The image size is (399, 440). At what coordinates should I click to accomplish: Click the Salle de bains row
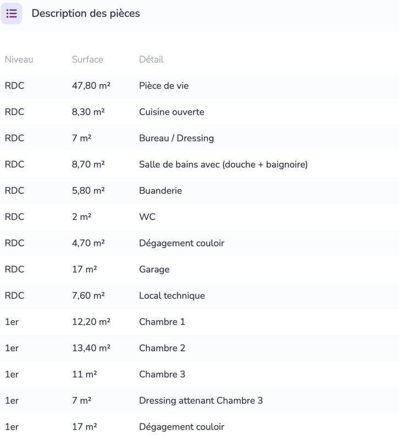click(x=223, y=164)
